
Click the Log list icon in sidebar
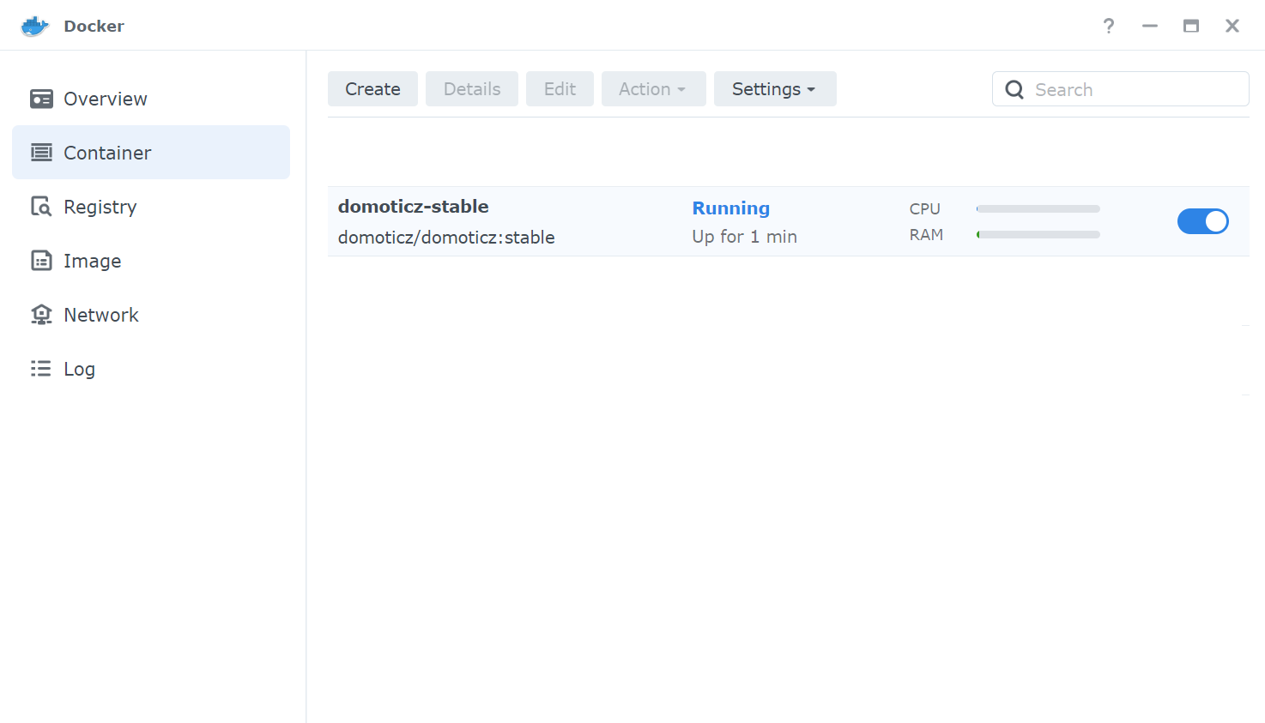pos(41,369)
